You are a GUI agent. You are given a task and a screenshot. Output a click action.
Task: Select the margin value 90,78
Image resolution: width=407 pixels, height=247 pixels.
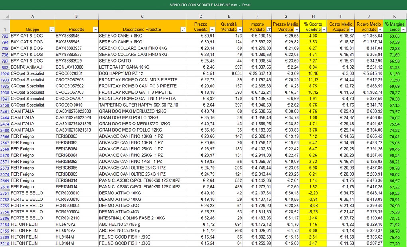coord(395,168)
